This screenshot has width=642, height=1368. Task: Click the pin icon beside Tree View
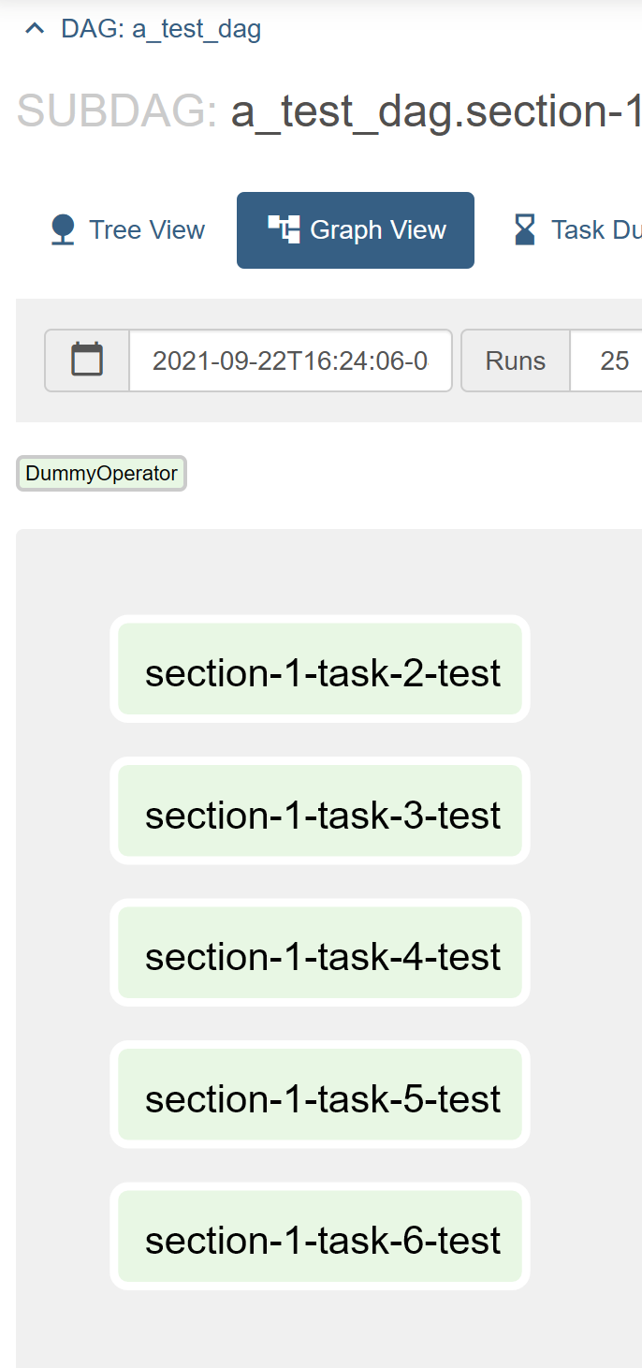(x=62, y=229)
